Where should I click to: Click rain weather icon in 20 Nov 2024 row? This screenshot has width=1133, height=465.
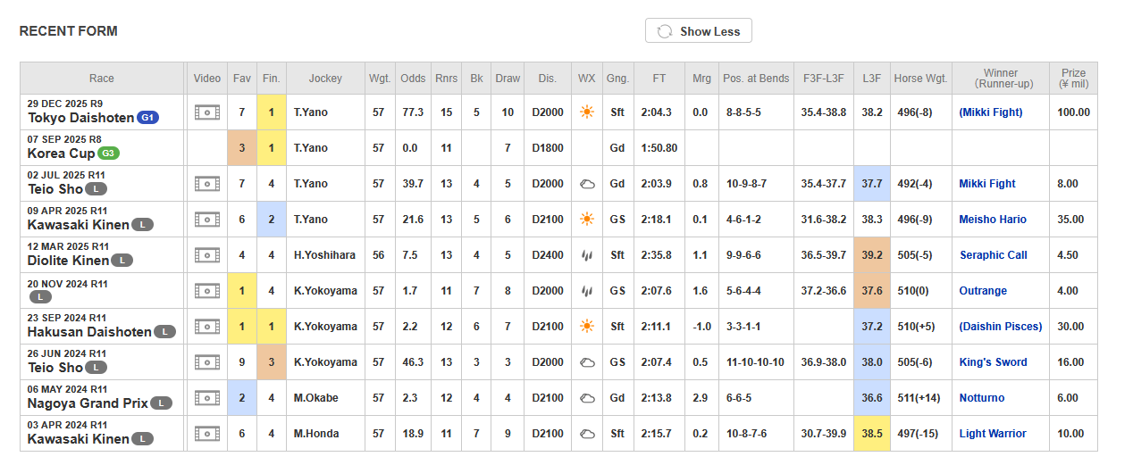(586, 291)
